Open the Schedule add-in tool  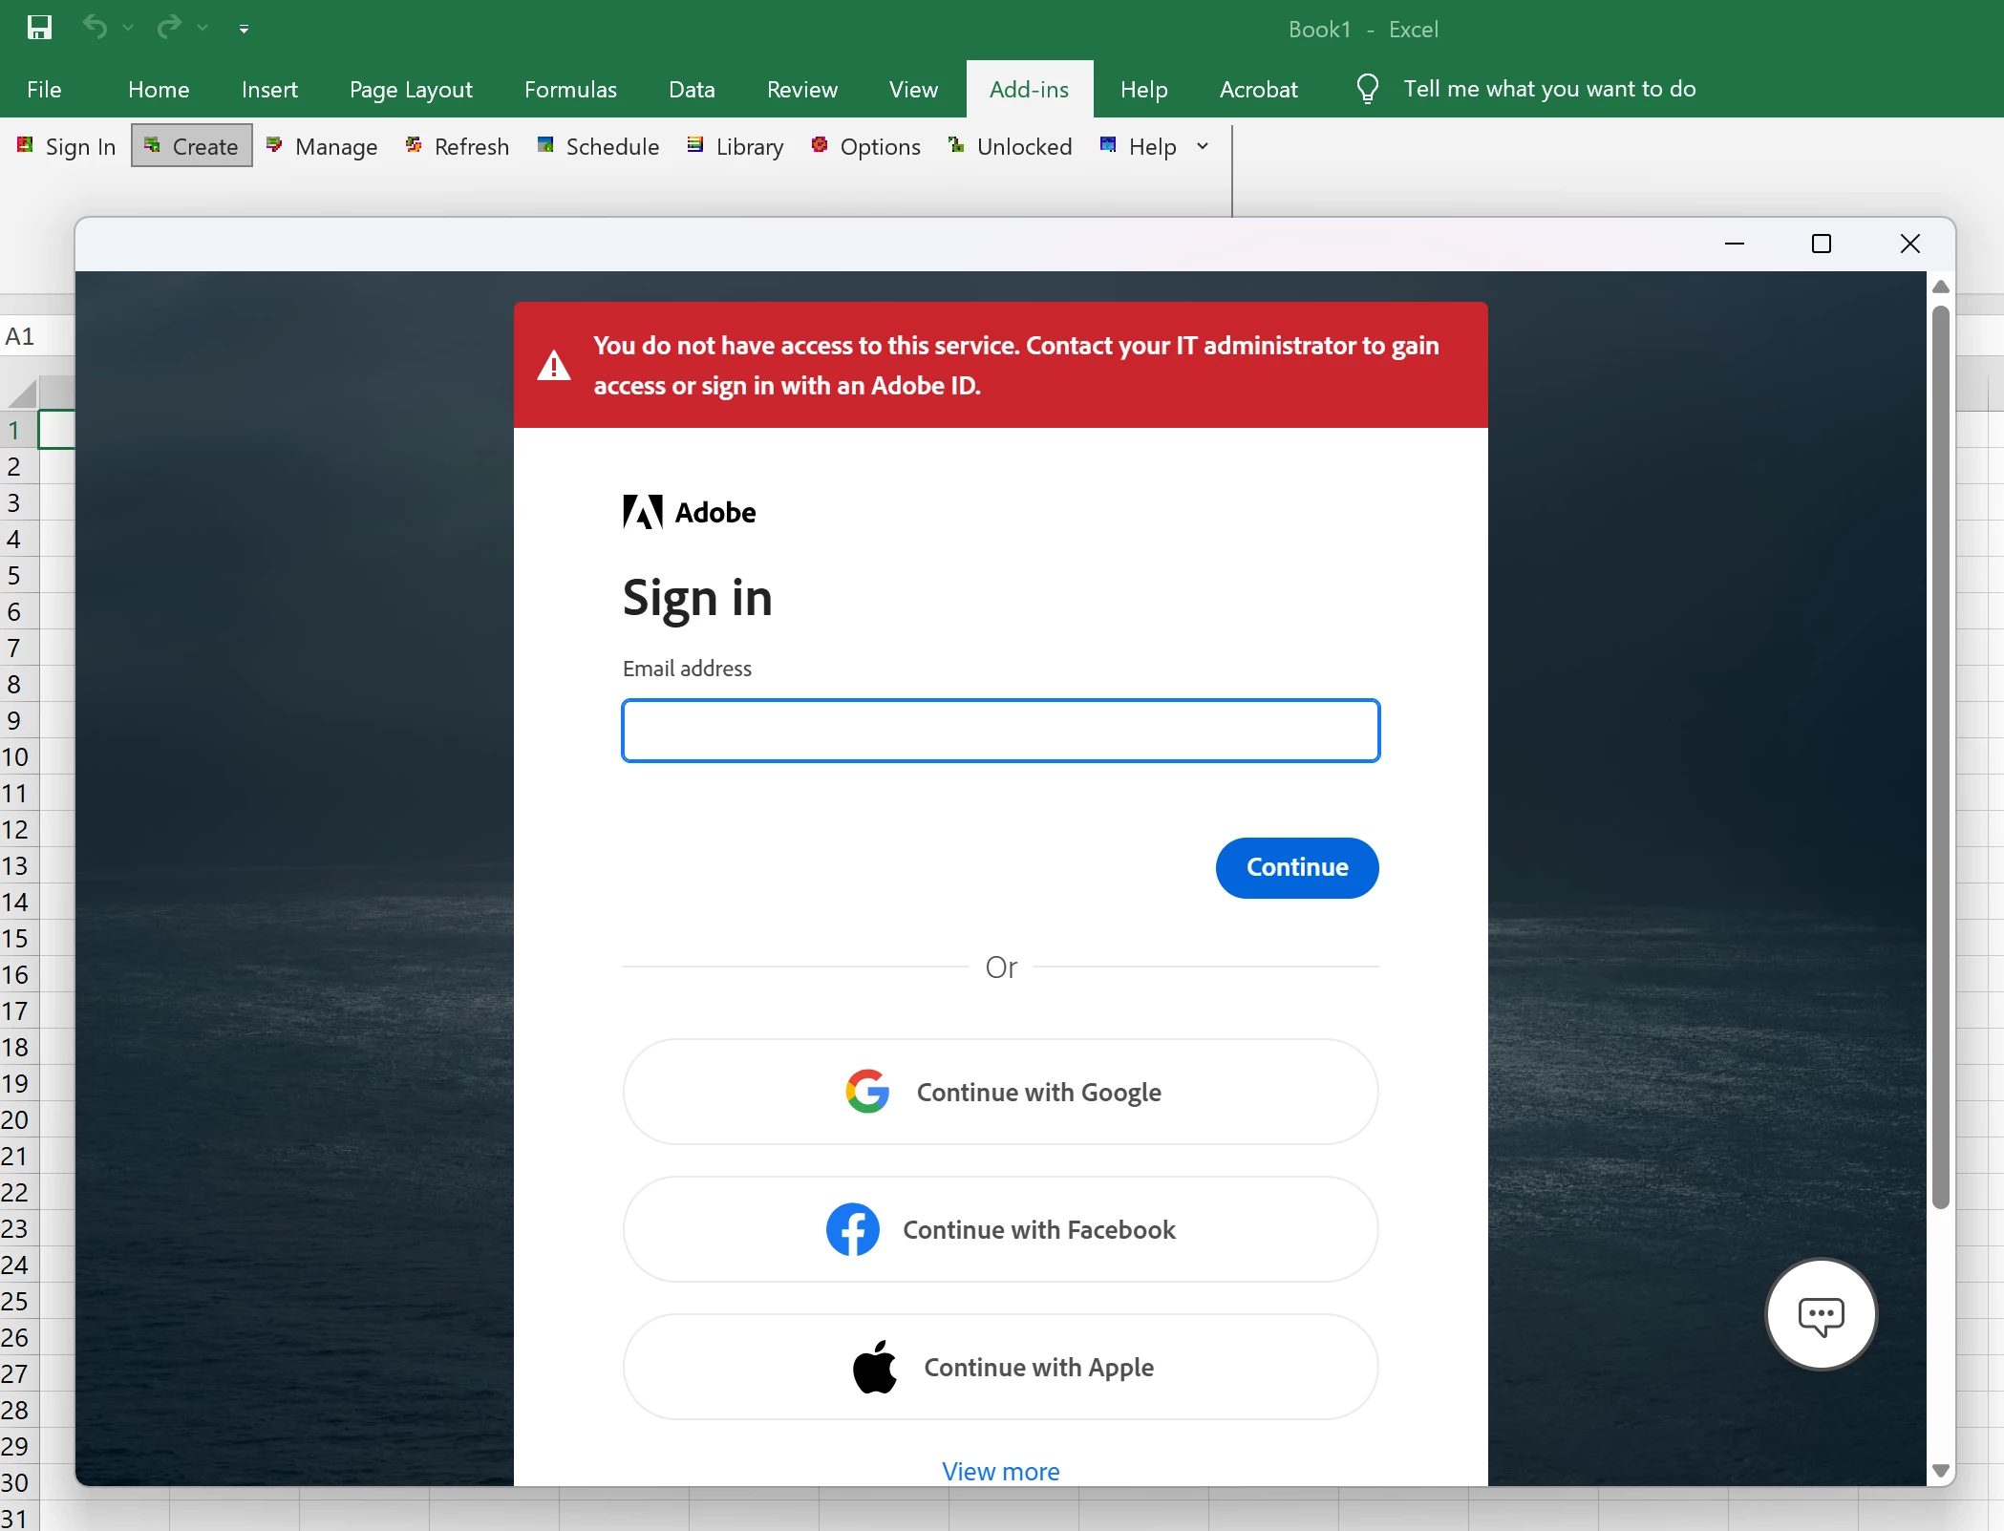[x=598, y=146]
